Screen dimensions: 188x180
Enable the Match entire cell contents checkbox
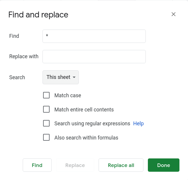point(46,109)
